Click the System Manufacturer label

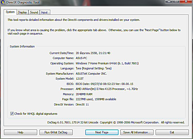pos(60,74)
